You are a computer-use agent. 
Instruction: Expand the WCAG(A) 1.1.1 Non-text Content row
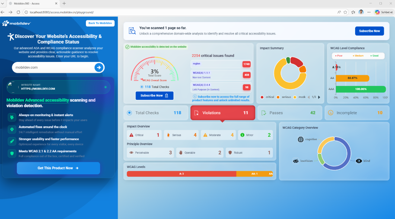click(x=220, y=75)
